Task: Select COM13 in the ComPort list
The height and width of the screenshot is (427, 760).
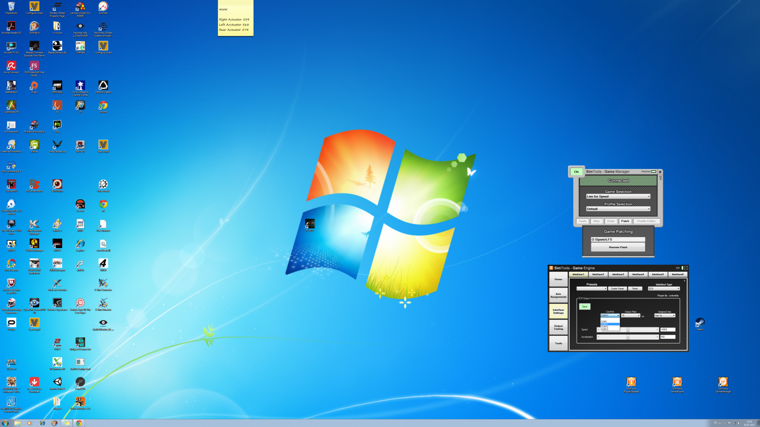Action: (610, 329)
